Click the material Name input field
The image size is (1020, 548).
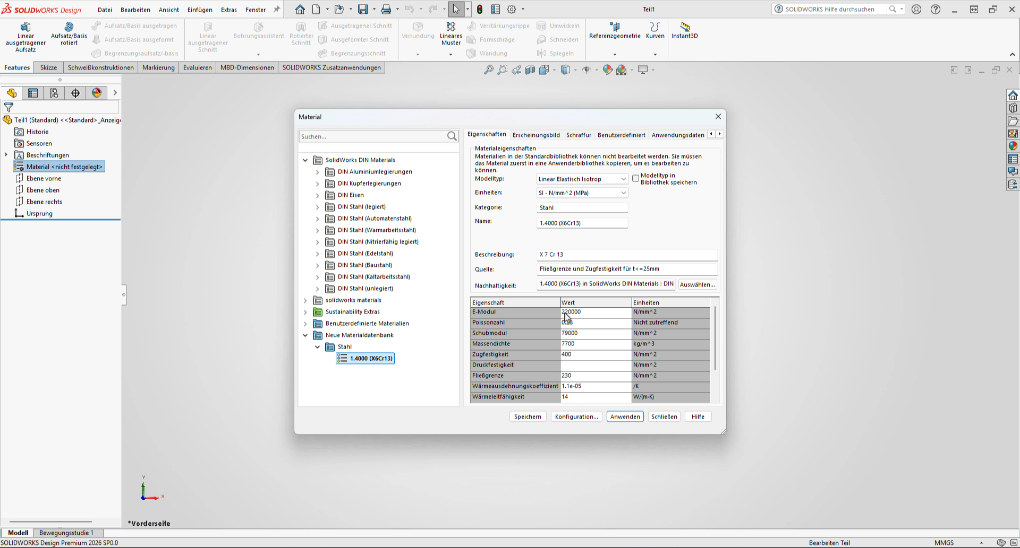[x=582, y=223]
